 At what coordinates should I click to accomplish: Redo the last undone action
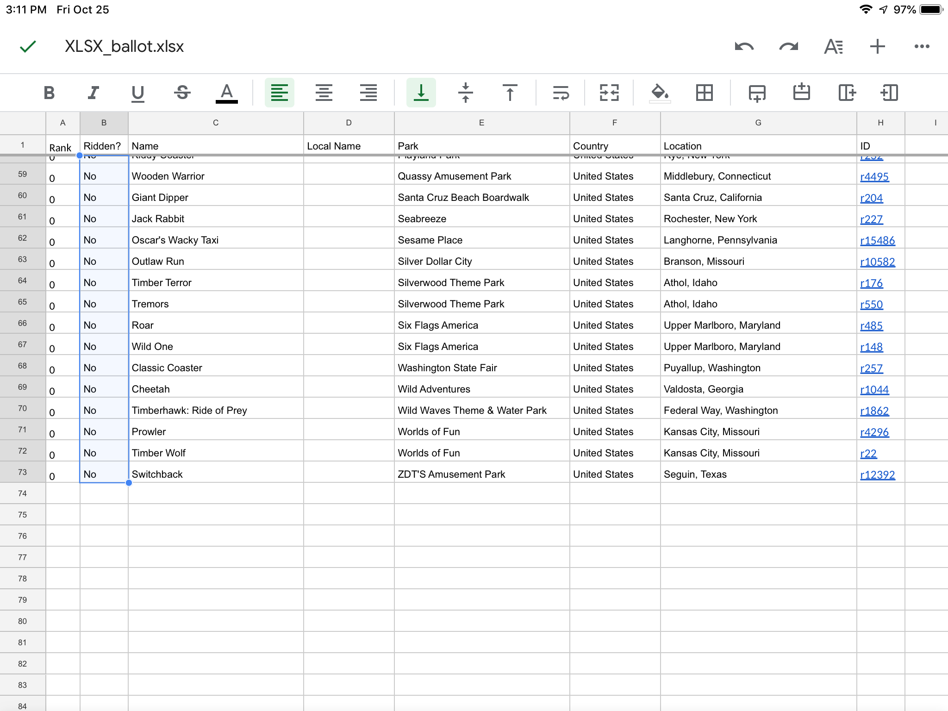tap(788, 46)
